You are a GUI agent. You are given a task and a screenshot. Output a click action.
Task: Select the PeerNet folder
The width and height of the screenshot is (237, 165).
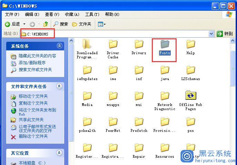(113, 125)
